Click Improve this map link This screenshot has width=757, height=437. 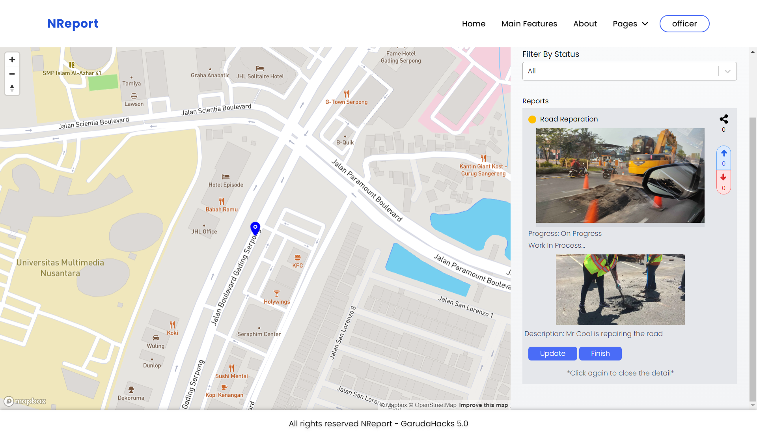pos(483,405)
